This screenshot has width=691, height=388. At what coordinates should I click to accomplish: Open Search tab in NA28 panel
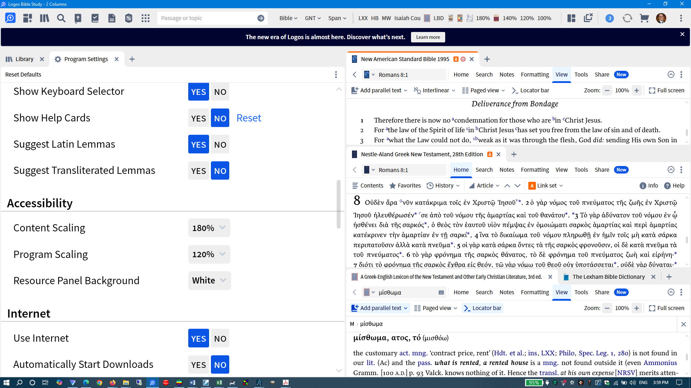(484, 170)
